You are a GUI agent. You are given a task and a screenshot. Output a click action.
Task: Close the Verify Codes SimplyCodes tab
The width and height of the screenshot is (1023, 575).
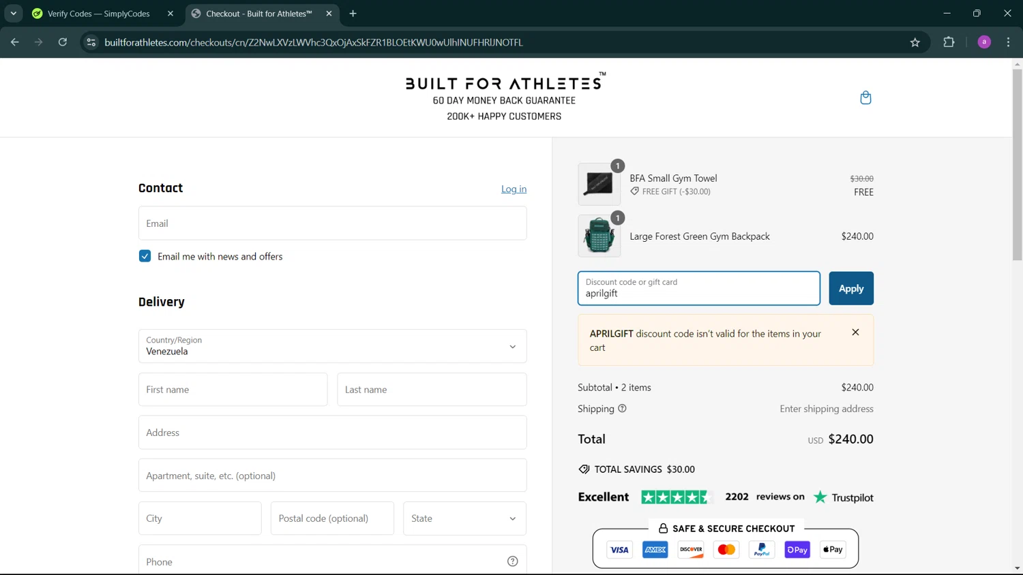(x=170, y=14)
